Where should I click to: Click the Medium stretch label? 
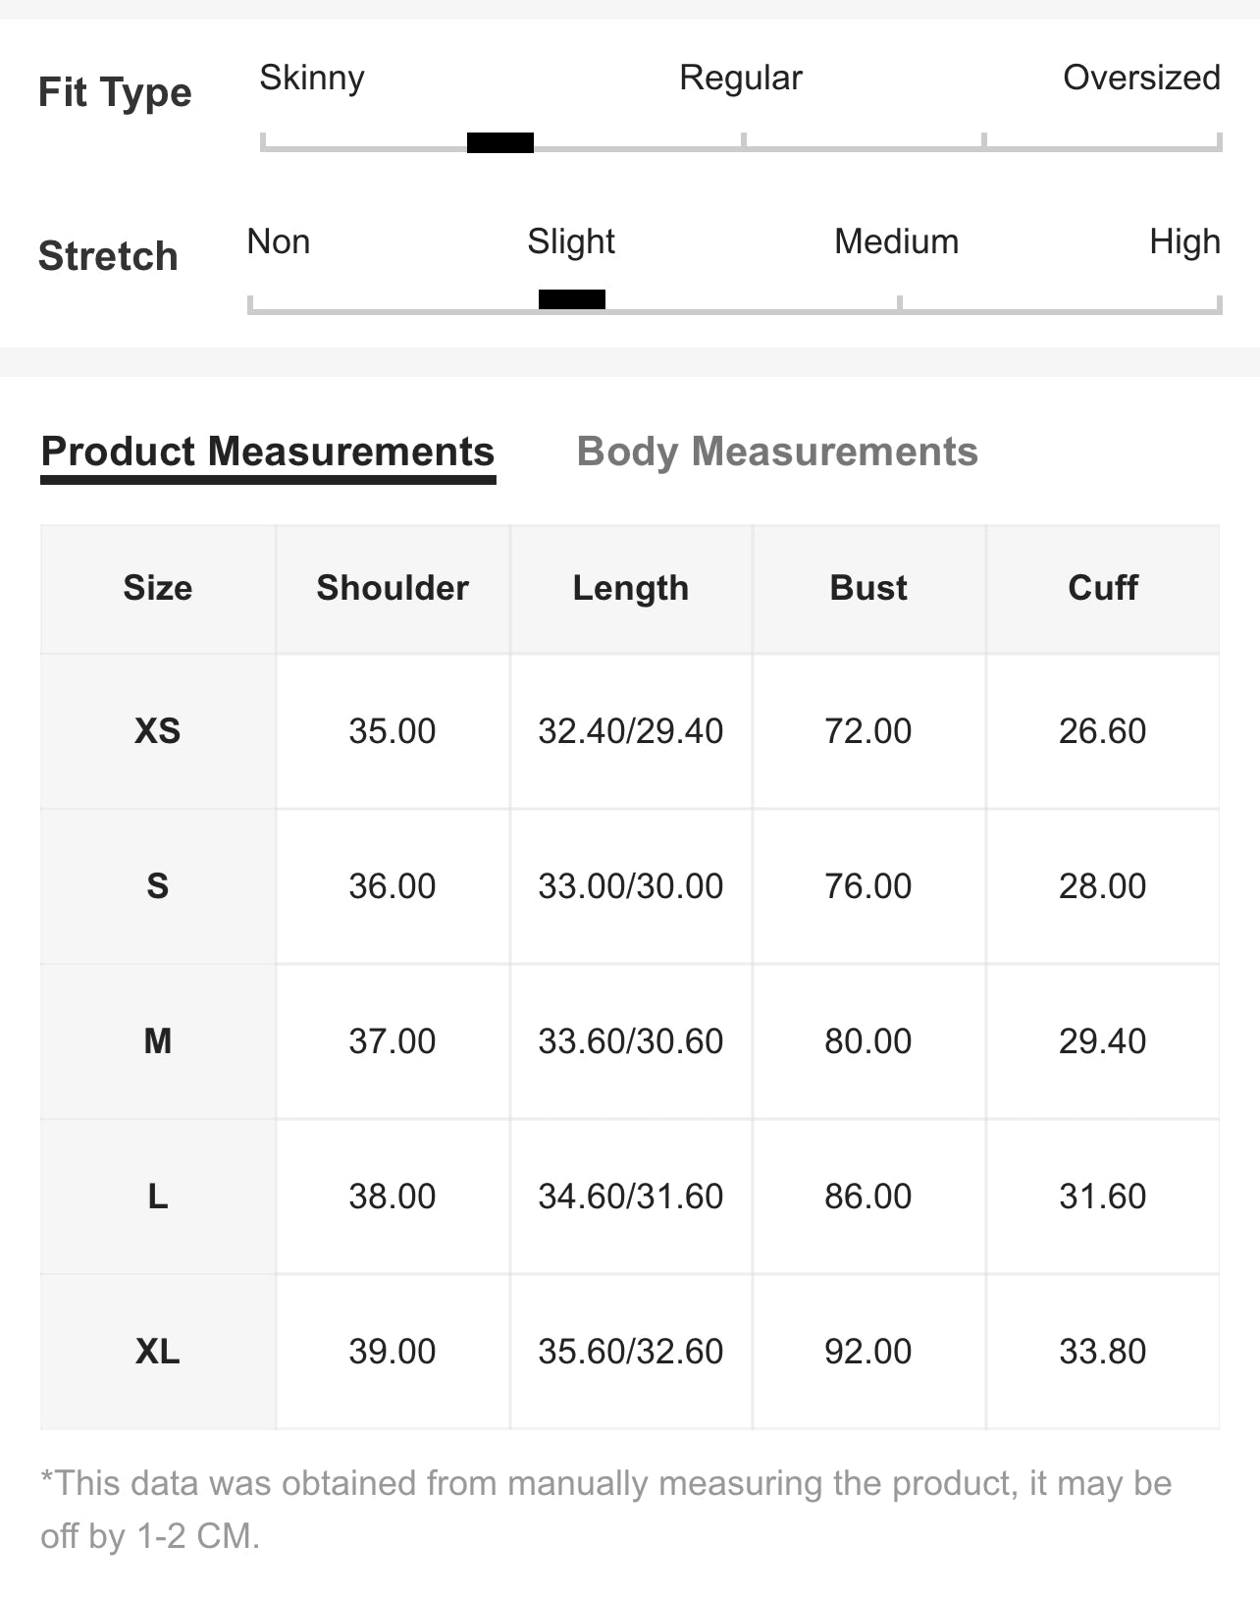click(896, 241)
